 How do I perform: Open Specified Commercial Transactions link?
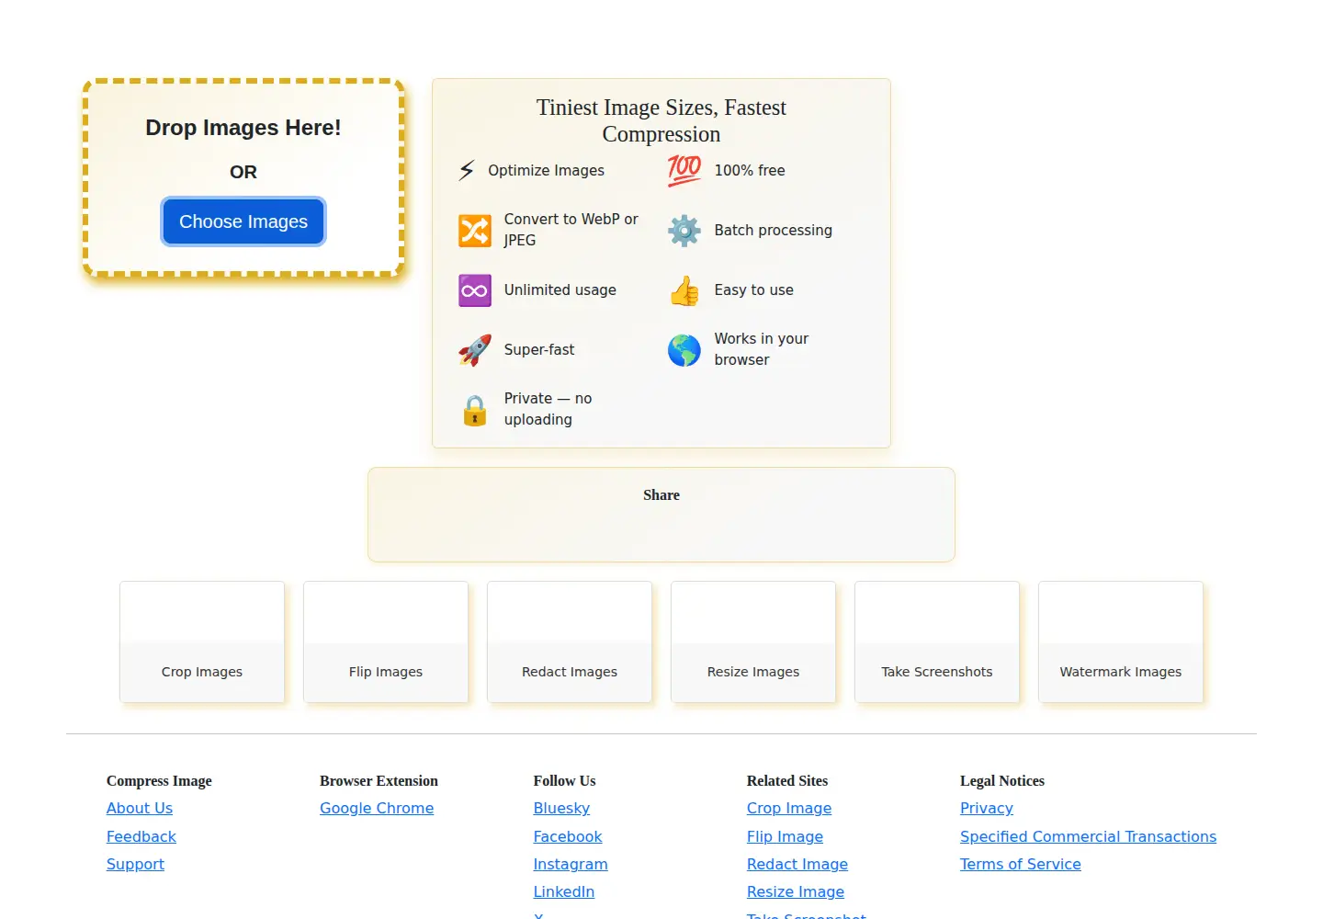(1088, 836)
